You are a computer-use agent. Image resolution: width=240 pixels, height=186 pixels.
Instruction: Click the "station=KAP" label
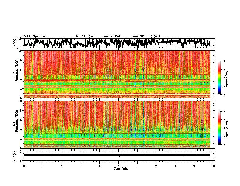[x=112, y=36]
